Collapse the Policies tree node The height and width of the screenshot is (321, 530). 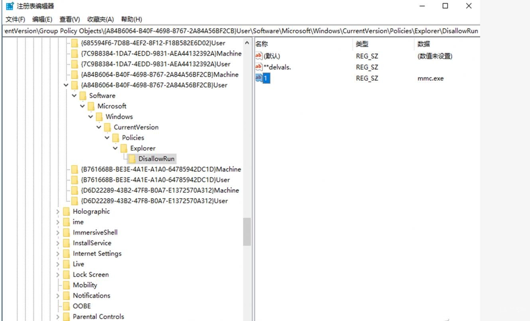tap(107, 138)
